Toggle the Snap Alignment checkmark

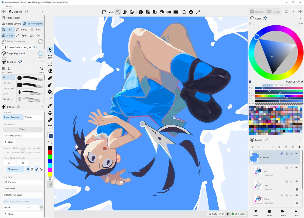click(x=41, y=53)
